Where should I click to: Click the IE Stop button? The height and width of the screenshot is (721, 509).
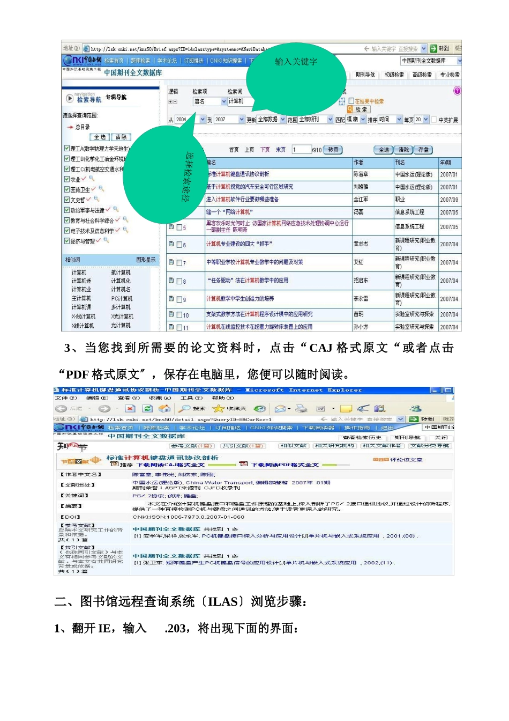130,409
